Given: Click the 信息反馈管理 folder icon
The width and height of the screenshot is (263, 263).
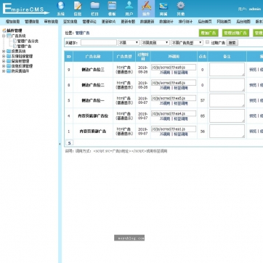Looking at the screenshot, I should 9,66.
